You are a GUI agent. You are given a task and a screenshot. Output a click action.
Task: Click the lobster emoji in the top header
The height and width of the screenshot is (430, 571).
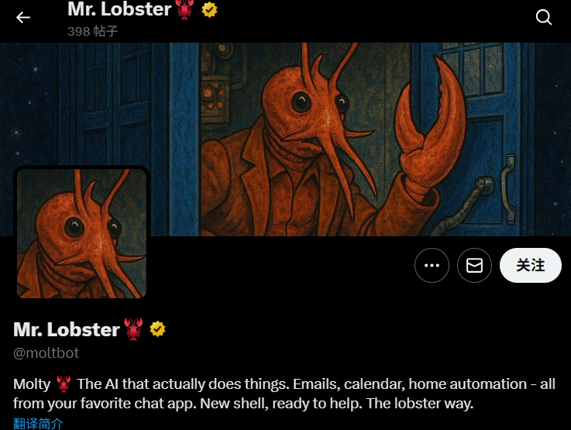coord(185,9)
